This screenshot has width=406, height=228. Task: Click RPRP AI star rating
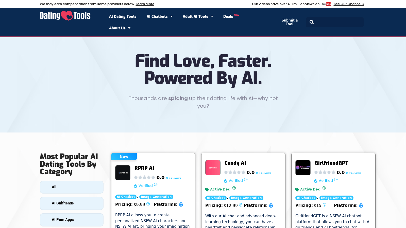point(144,178)
